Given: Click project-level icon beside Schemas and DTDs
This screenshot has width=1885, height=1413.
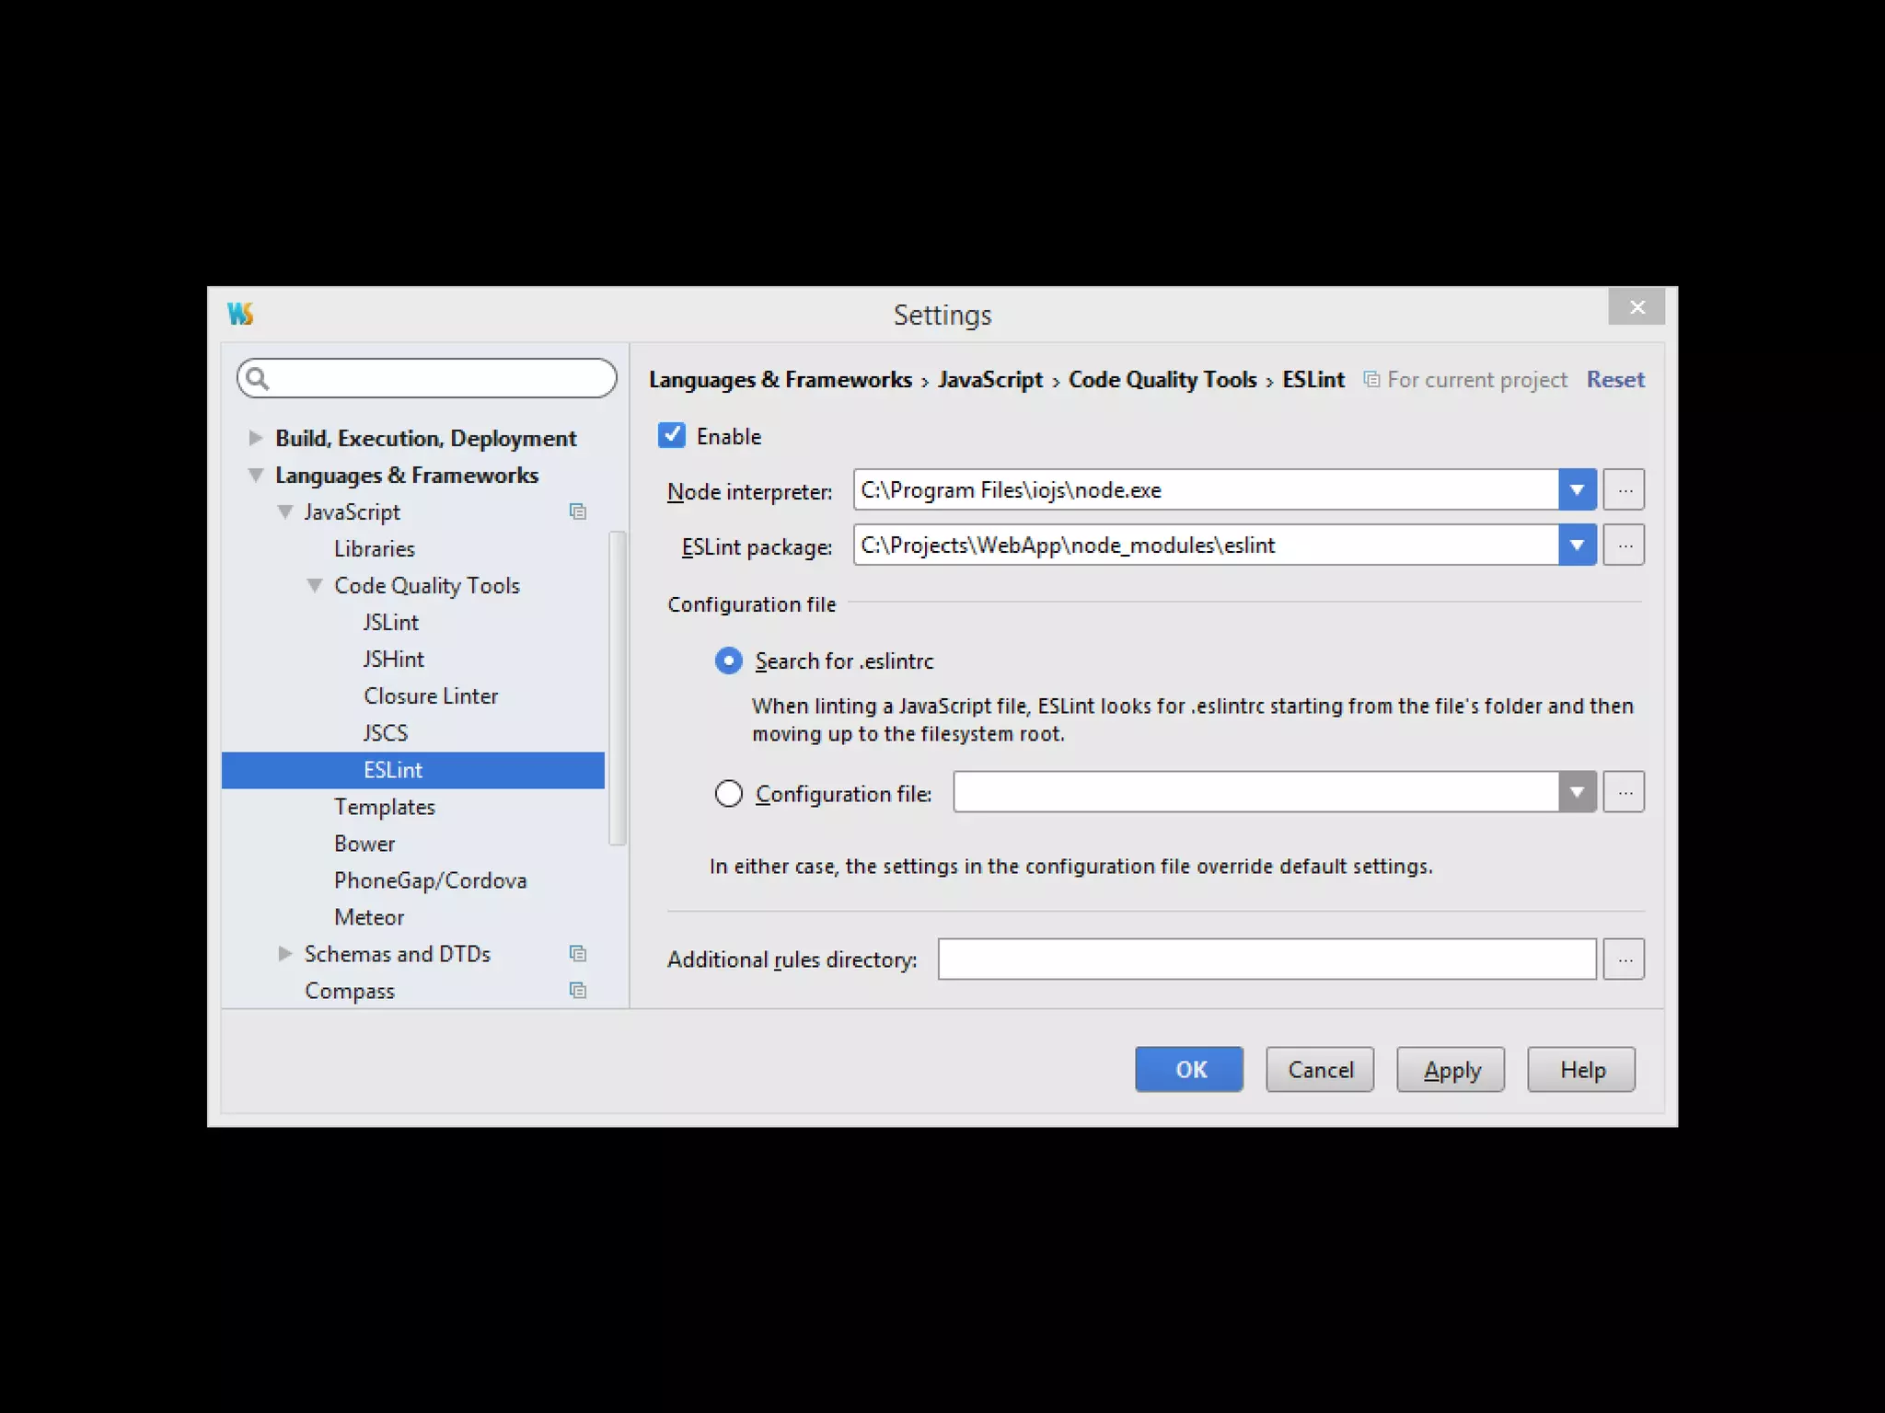Looking at the screenshot, I should pos(578,954).
